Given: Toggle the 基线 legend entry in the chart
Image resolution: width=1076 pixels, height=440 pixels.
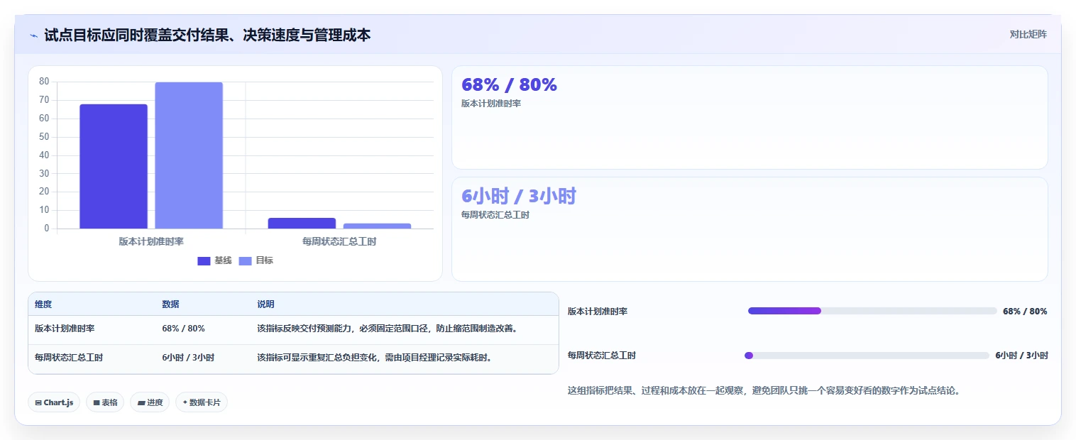Looking at the screenshot, I should (214, 260).
